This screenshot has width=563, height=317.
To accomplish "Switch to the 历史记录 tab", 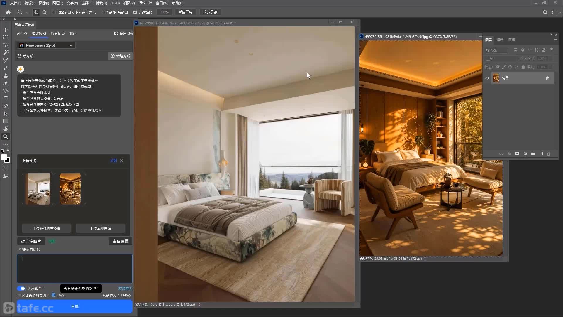I will (x=58, y=34).
